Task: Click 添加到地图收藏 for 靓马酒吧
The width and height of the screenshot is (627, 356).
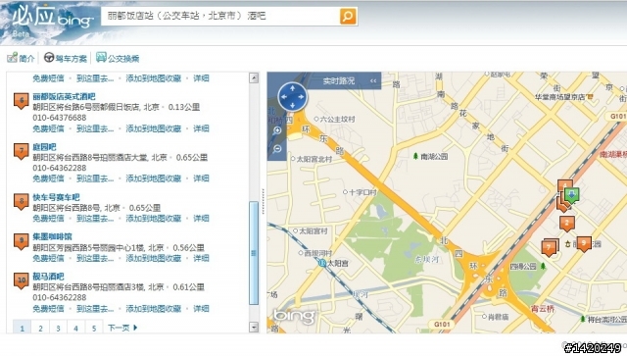Action: pyautogui.click(x=154, y=308)
